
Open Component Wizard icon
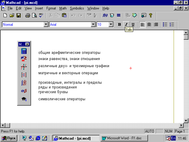(135, 15)
